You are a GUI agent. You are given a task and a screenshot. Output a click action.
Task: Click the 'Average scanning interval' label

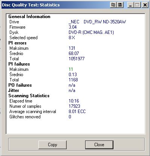(x=33, y=112)
